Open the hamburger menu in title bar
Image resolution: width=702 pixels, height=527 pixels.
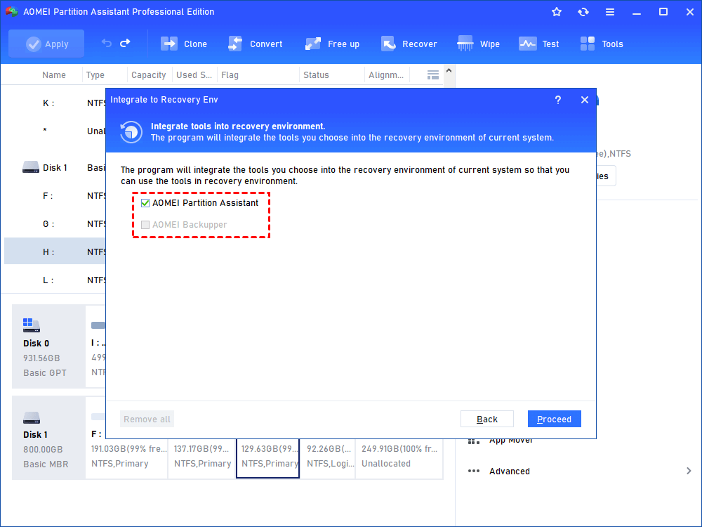610,12
